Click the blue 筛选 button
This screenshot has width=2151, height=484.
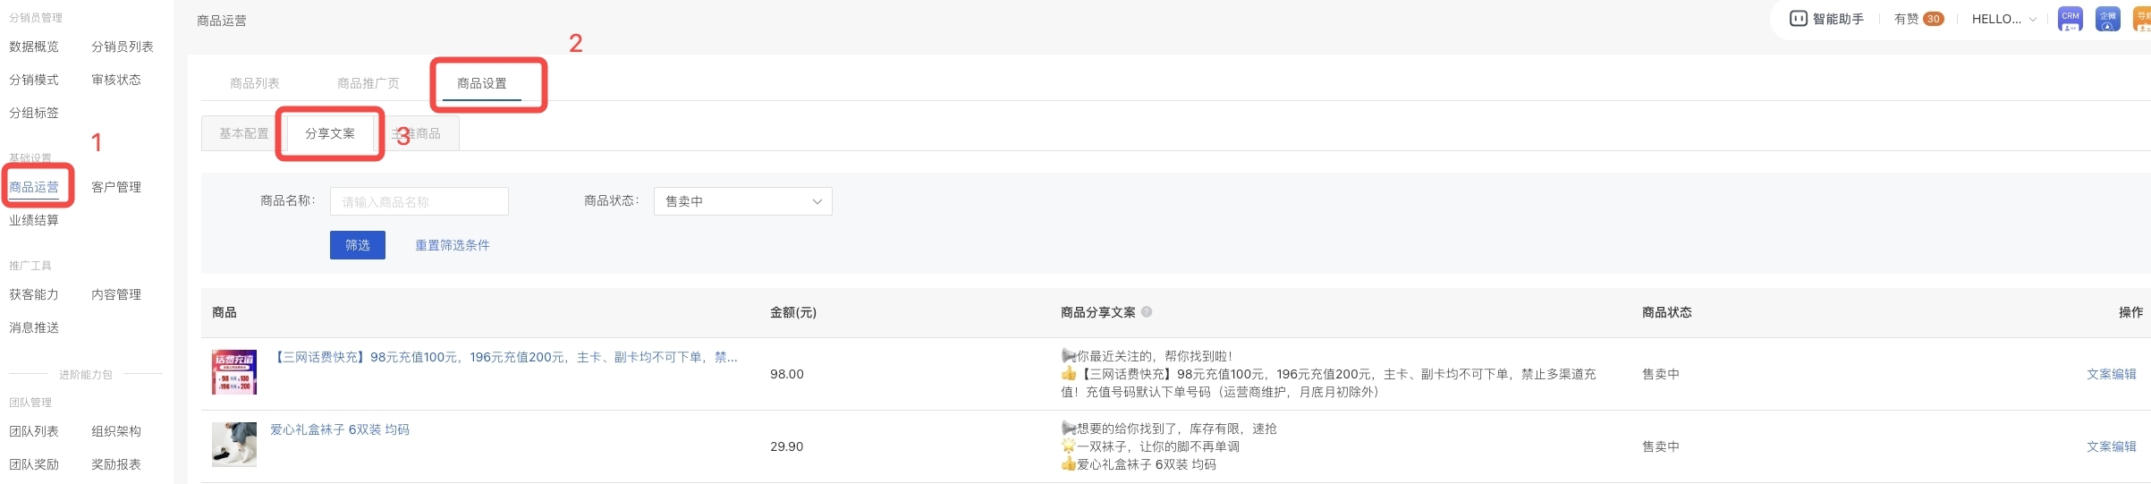[357, 245]
